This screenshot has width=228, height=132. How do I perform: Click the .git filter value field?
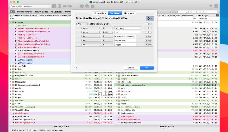(128, 32)
